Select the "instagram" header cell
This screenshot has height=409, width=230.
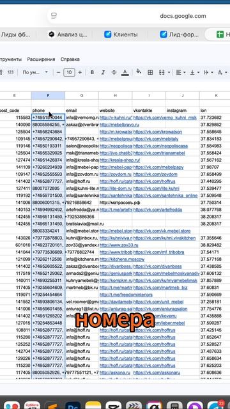183,111
